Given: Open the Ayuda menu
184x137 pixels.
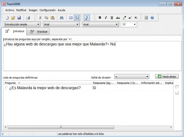Looking at the screenshot, I should pyautogui.click(x=61, y=10).
